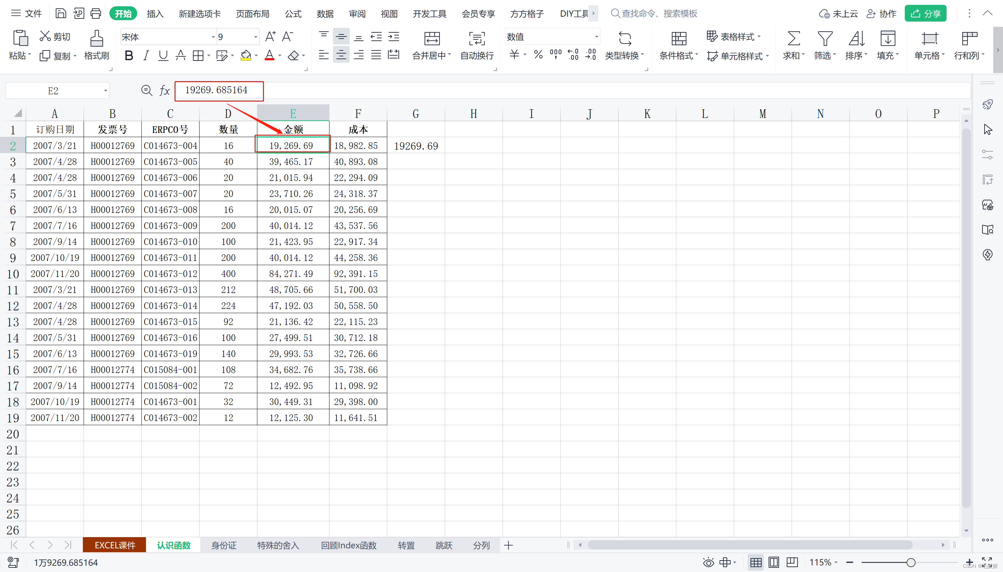This screenshot has width=1003, height=572.
Task: Expand font color dropdown arrow
Action: pos(280,56)
